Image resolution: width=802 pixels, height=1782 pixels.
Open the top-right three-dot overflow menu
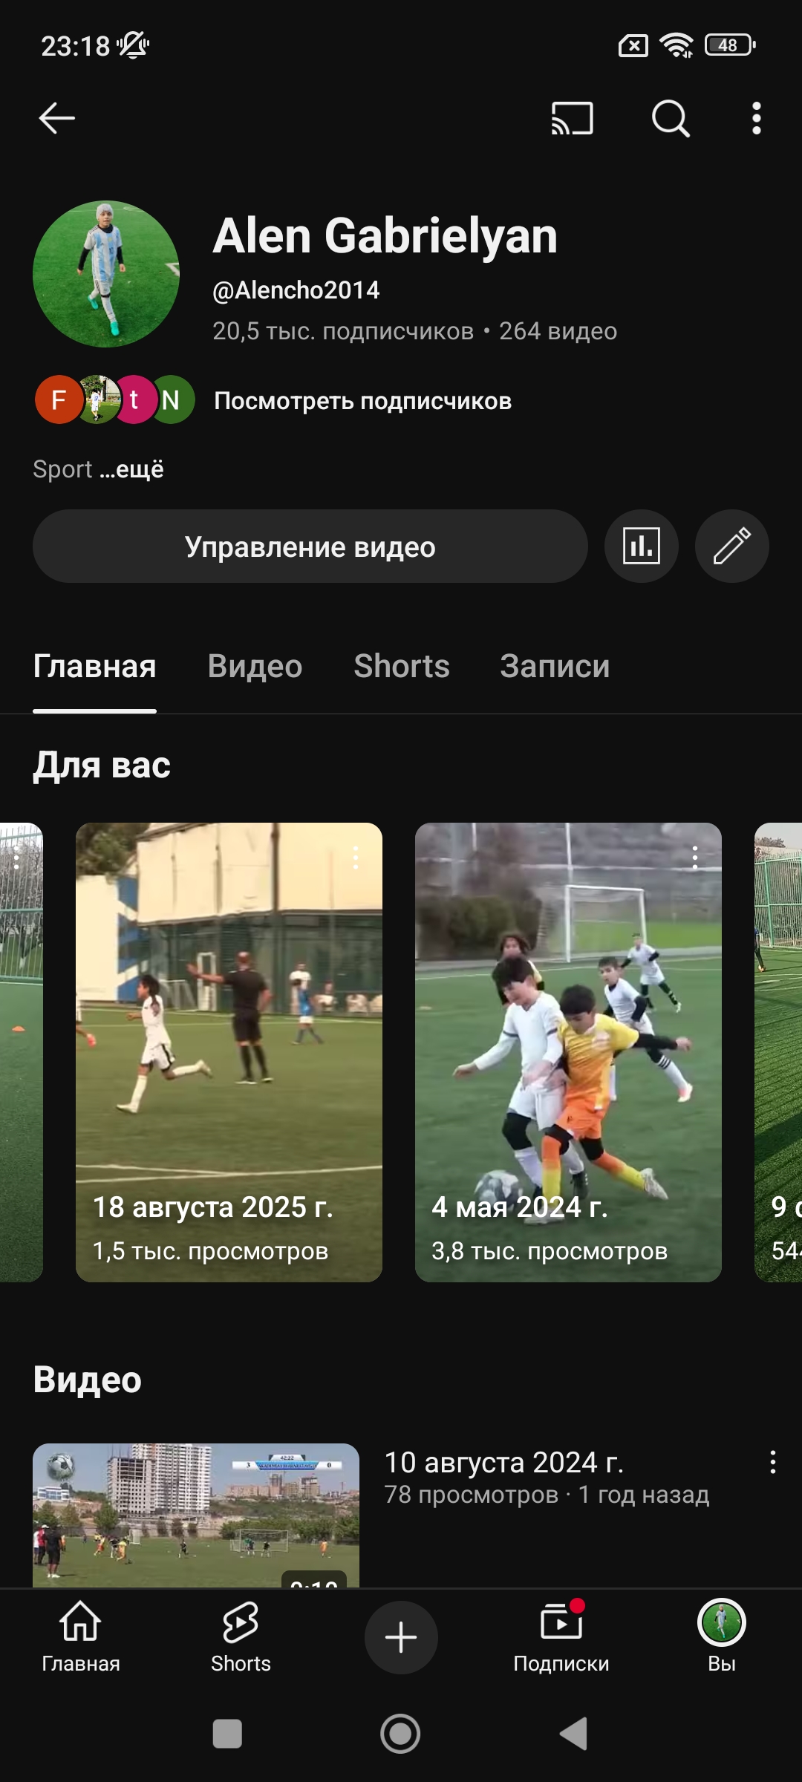756,118
